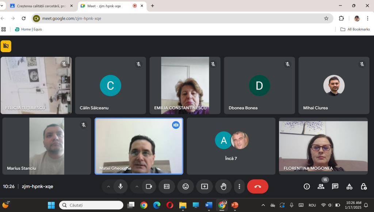This screenshot has height=212, width=374.
Task: Click the red Leave call button
Action: click(257, 187)
